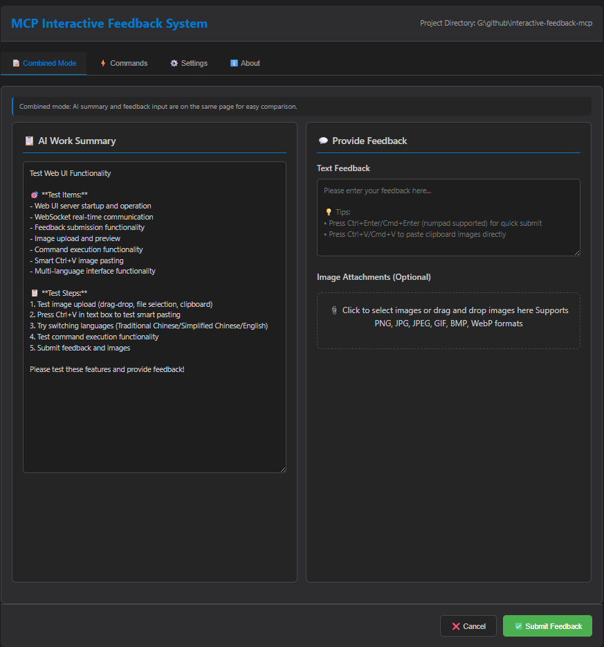Click the clipboard icon beside Test Steps
The image size is (604, 647).
tap(34, 293)
